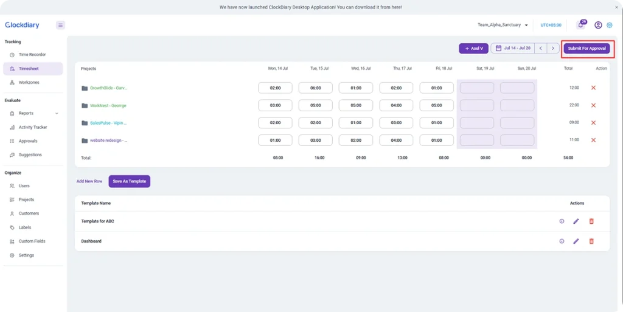Delete the WorkNest row with red X
623x312 pixels.
coord(593,105)
